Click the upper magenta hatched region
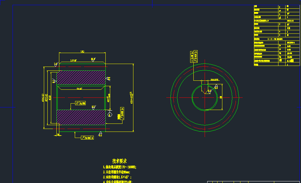The image size is (301, 183). pos(81,78)
